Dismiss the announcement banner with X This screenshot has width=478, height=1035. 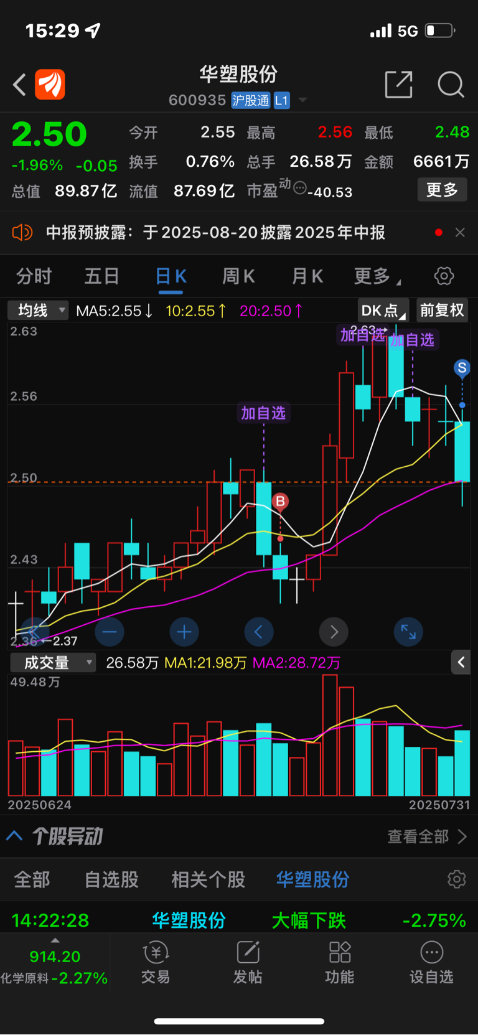coord(460,233)
